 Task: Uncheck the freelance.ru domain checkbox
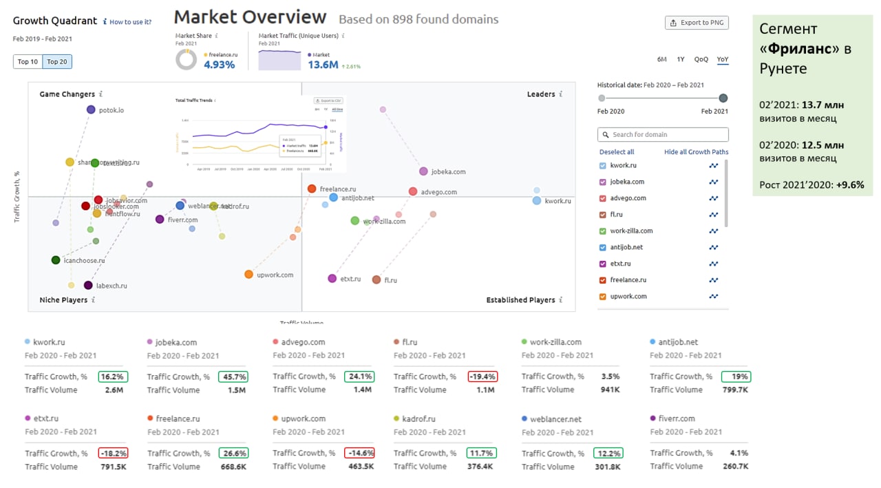[603, 280]
